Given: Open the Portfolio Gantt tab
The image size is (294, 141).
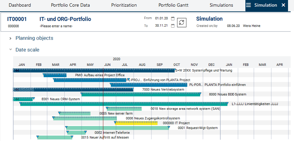Looking at the screenshot, I should click(x=173, y=5).
